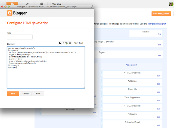Edit the Header gadget
This screenshot has width=174, height=128.
pyautogui.click(x=160, y=45)
